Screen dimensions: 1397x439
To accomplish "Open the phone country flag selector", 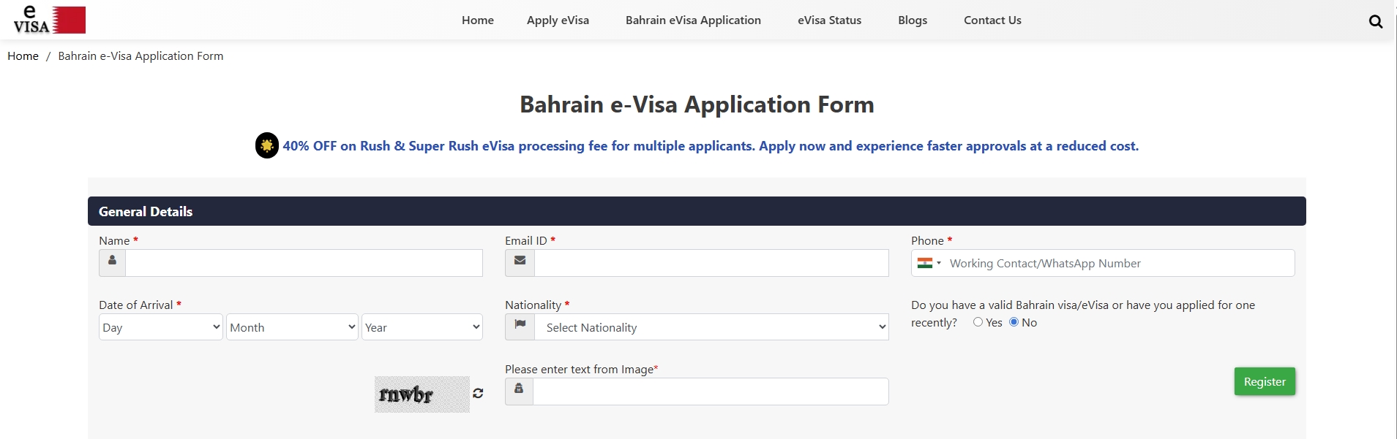I will pyautogui.click(x=929, y=263).
